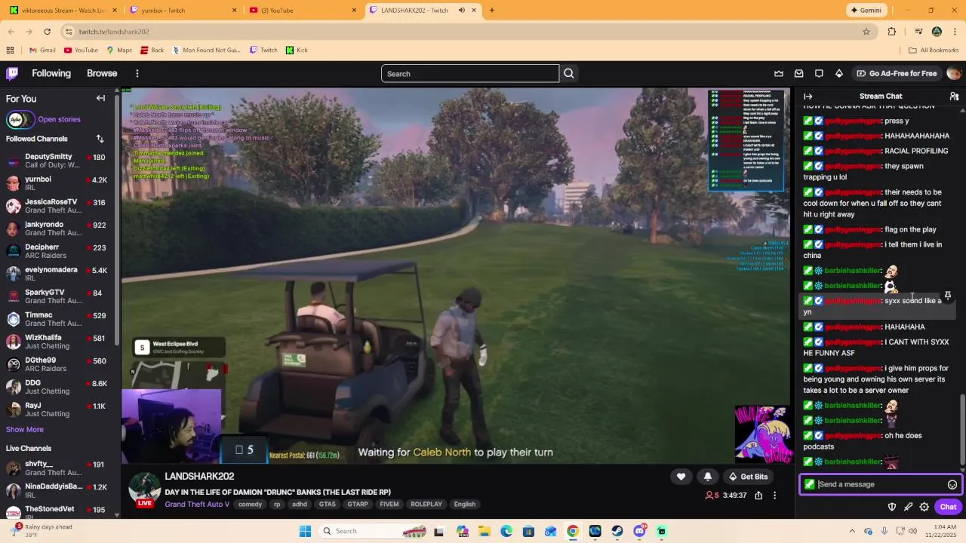Open a new browser tab

491,10
